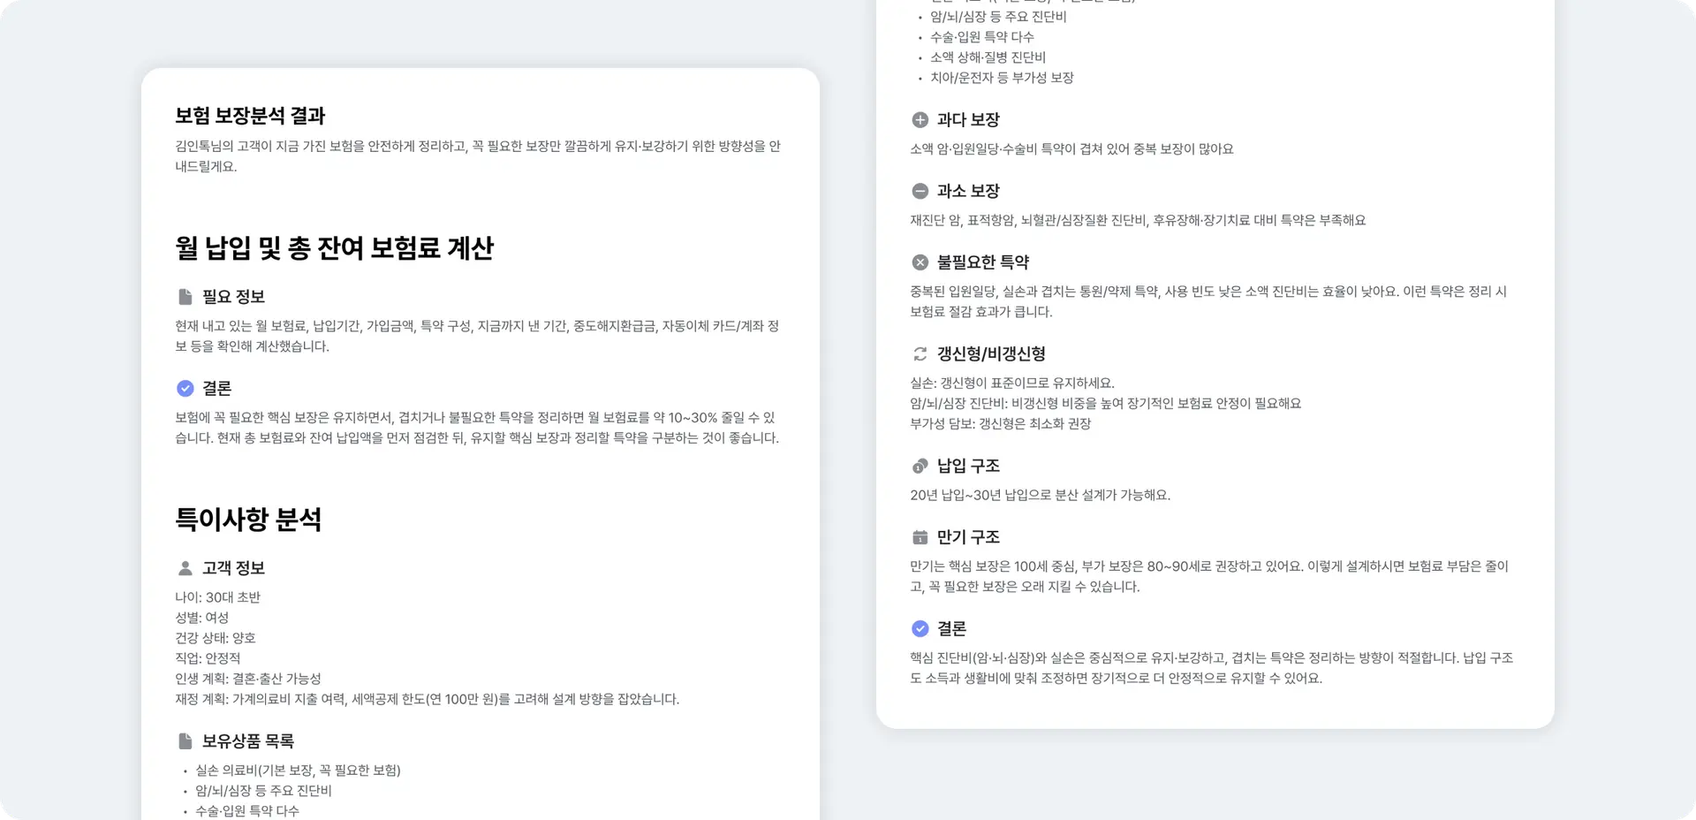Viewport: 1696px width, 820px height.
Task: Click the 나이: 30대 초반 line
Action: (x=217, y=597)
